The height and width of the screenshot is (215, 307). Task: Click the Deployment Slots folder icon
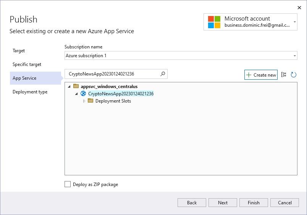[90, 101]
